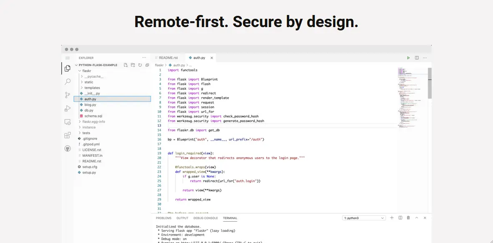Switch to the README.rst editor tab
Screen dimensions: 493x243
tap(168, 58)
